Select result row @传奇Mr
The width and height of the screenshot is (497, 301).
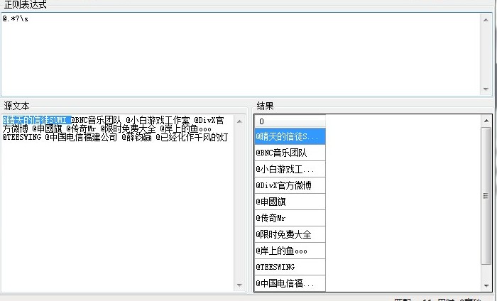pos(290,218)
